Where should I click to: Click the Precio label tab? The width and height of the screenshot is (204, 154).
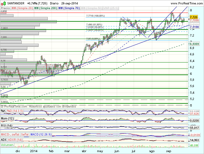[5, 8]
